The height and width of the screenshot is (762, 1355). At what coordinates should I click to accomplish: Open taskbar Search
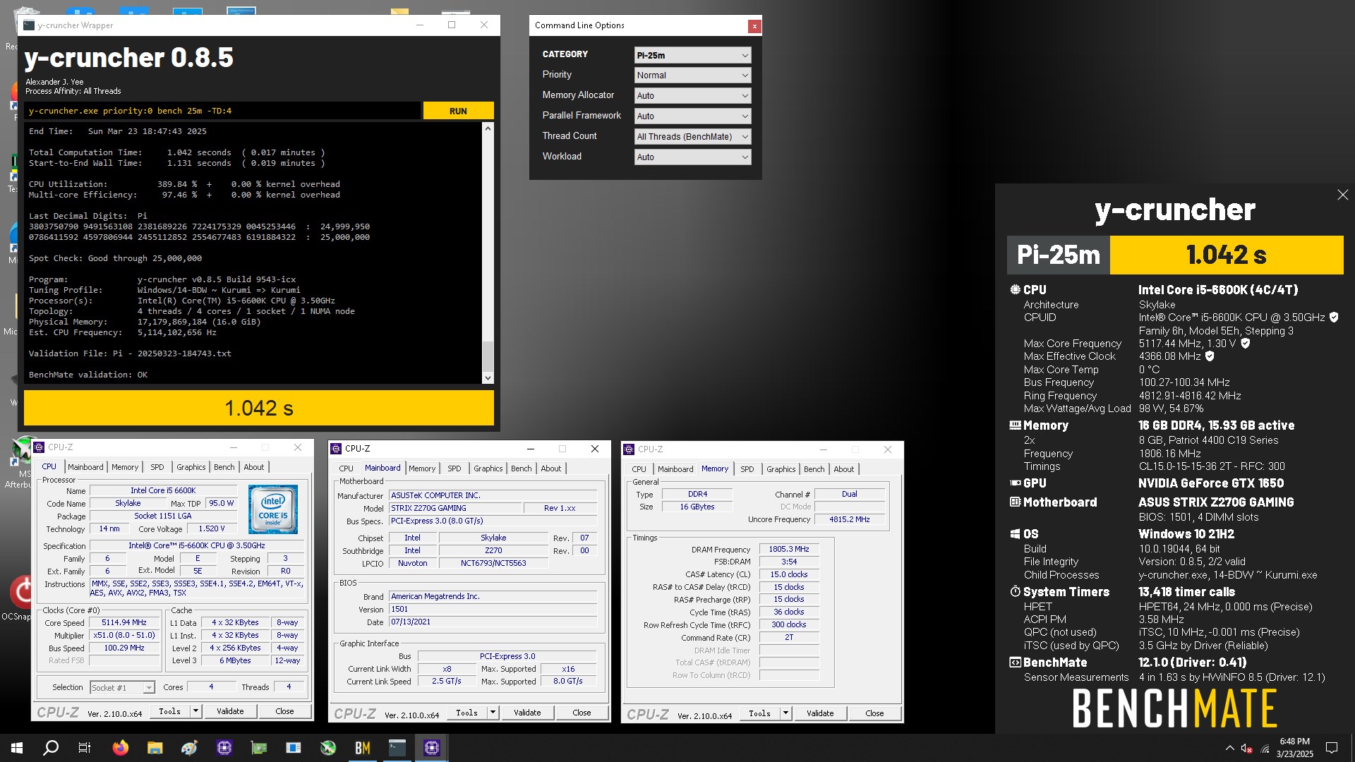pos(51,748)
